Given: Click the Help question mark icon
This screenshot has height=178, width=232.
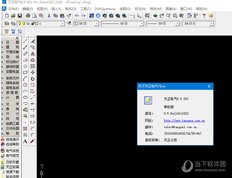Looking at the screenshot, I should (204, 16).
